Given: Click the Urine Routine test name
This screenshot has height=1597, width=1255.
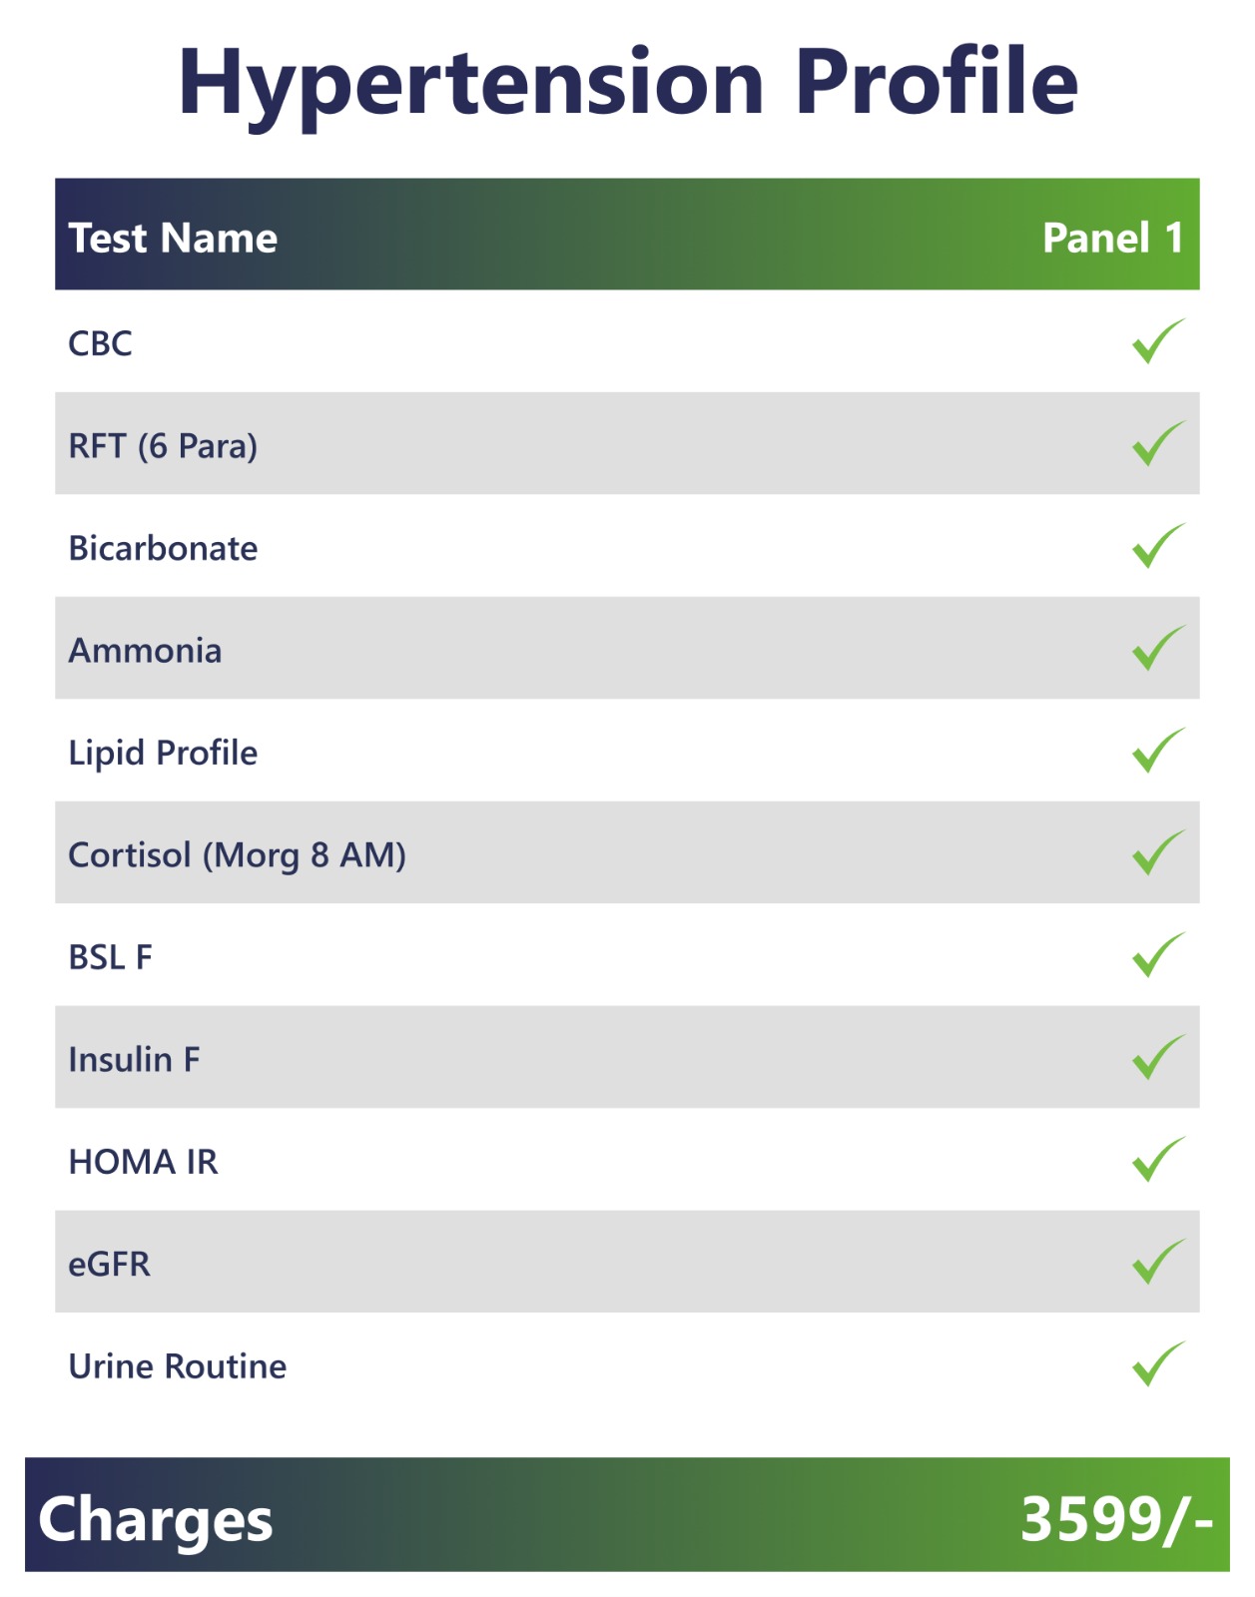Looking at the screenshot, I should 177,1366.
